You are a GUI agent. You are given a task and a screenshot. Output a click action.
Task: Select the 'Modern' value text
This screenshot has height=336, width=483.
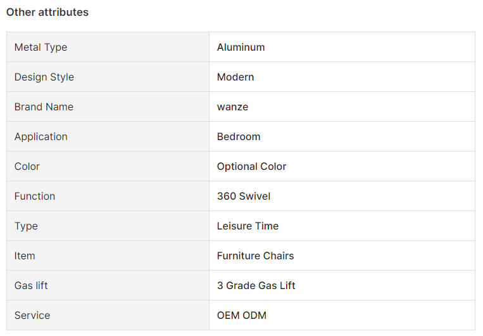235,77
